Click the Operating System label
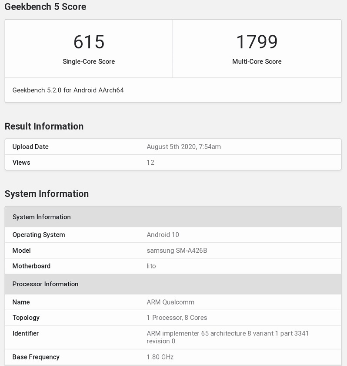Screen dimensions: 347x366 (39, 234)
